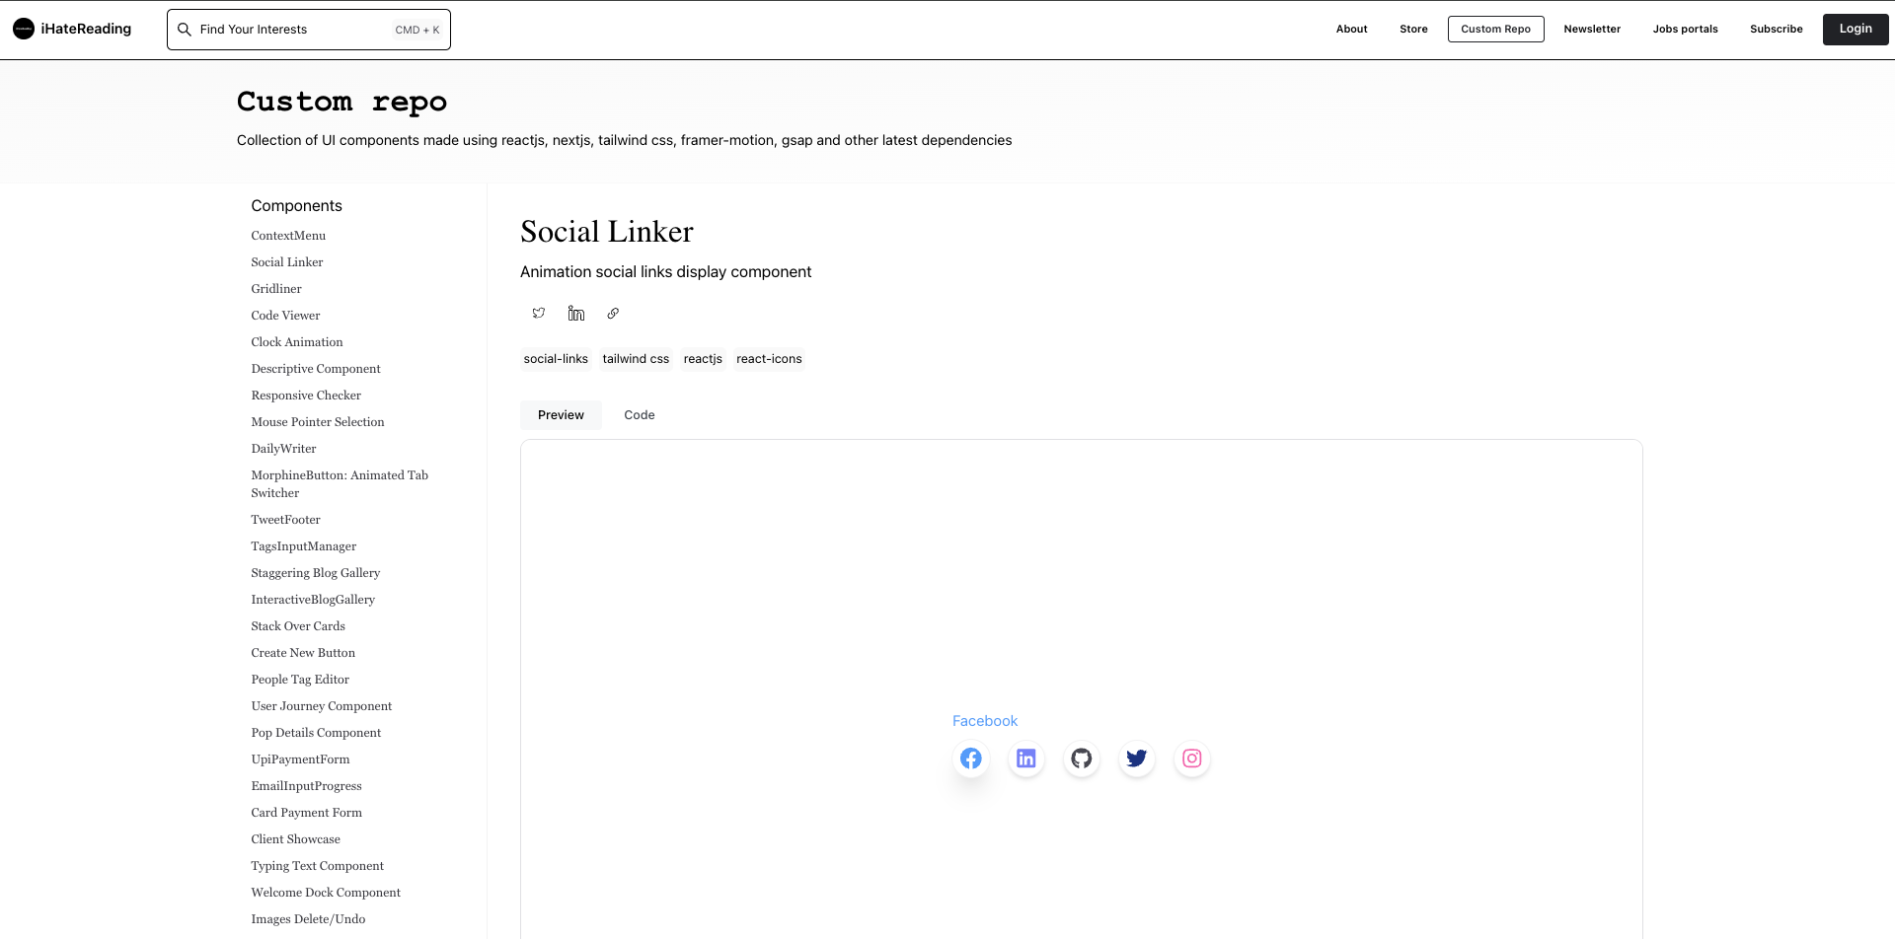Select the reactjs tag
The image size is (1895, 939).
point(703,359)
